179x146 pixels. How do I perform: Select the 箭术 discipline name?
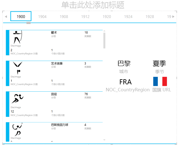pos(54,33)
